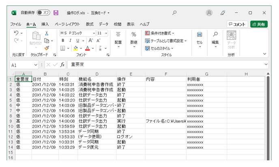Click the purple save disk icon
The height and width of the screenshot is (167, 279).
point(56,13)
